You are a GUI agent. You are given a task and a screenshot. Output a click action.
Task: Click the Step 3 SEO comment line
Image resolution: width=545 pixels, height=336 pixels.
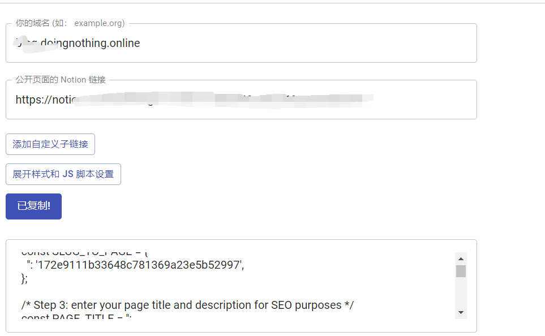187,305
